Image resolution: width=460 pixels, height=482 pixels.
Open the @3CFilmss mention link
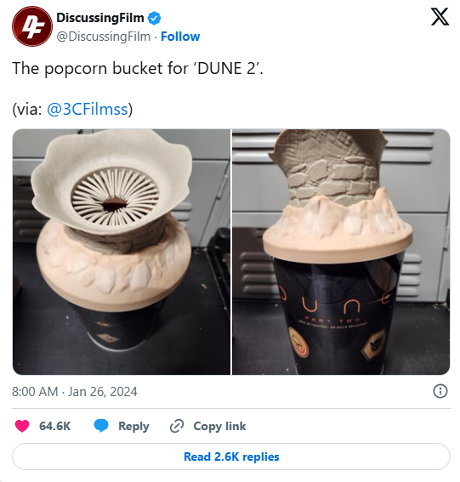88,109
